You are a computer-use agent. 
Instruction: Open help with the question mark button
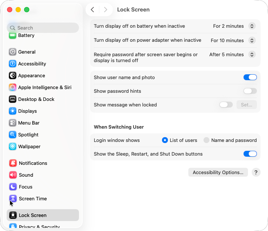pyautogui.click(x=256, y=172)
